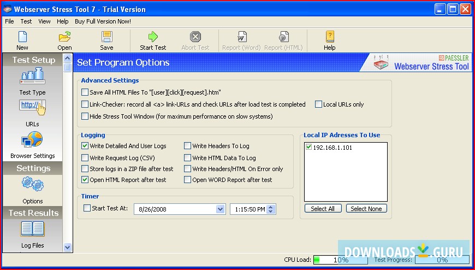Click the Paessler Webserver Stress Tool logo
The height and width of the screenshot is (270, 475).
[x=421, y=62]
